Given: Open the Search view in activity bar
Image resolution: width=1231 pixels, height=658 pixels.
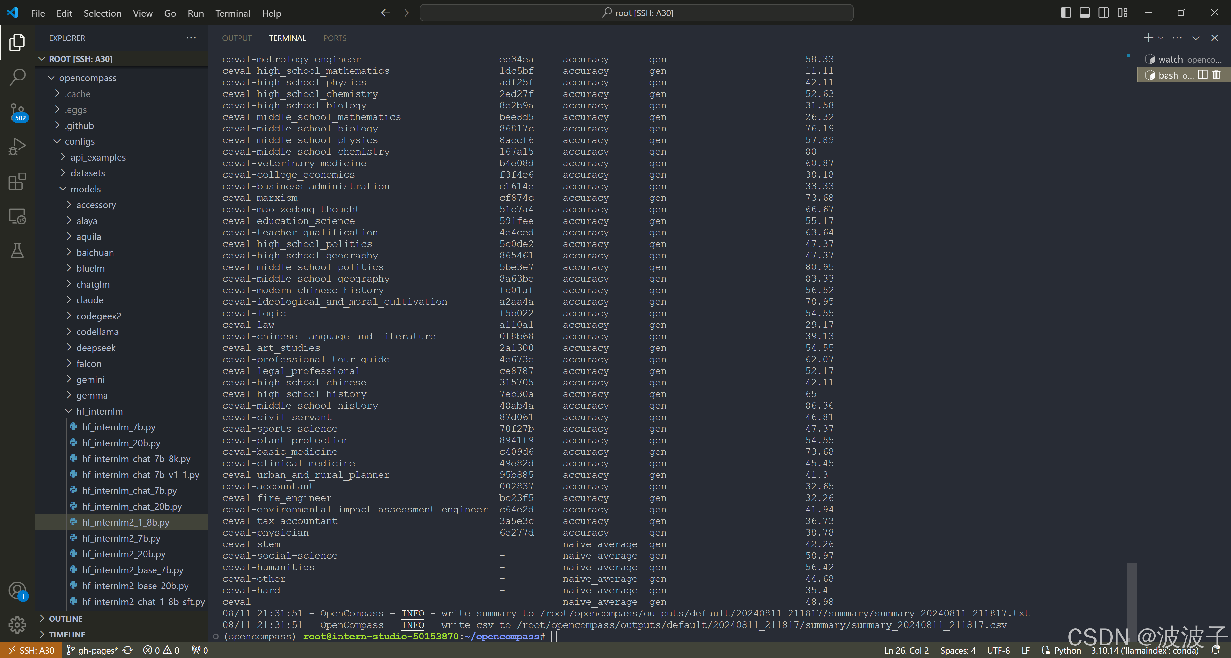Looking at the screenshot, I should (17, 77).
